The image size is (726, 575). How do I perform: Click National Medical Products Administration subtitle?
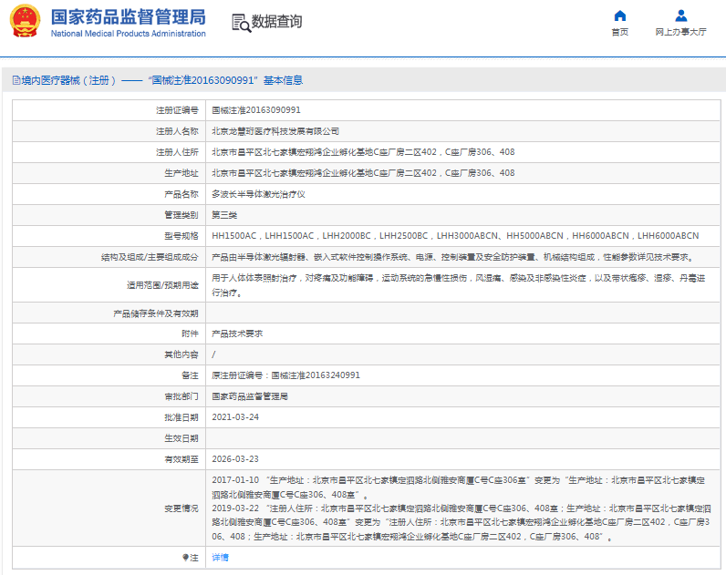[129, 34]
